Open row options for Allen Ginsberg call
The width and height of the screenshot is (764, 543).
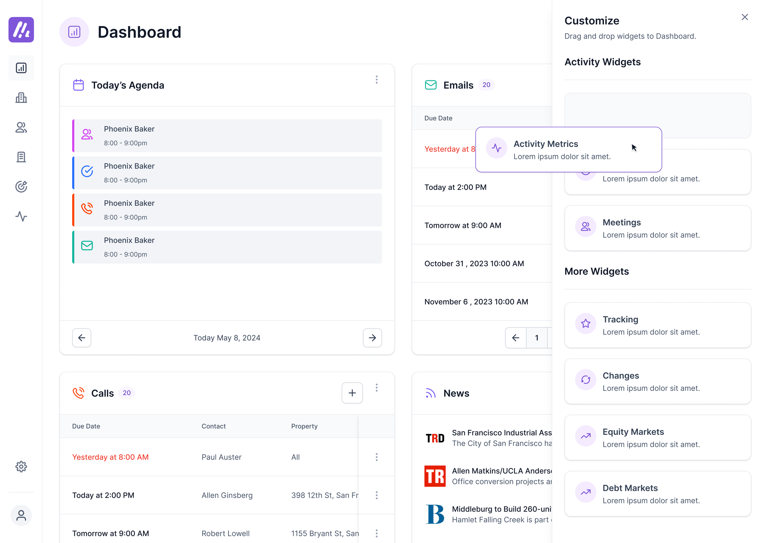point(376,495)
